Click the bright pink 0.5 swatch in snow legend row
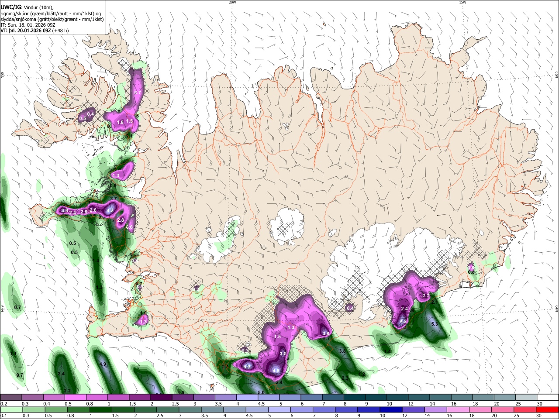 coord(75,397)
